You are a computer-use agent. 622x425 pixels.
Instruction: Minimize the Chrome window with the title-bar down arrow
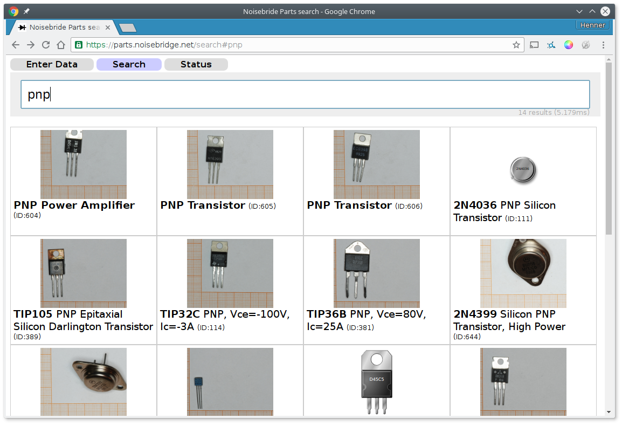[x=579, y=11]
